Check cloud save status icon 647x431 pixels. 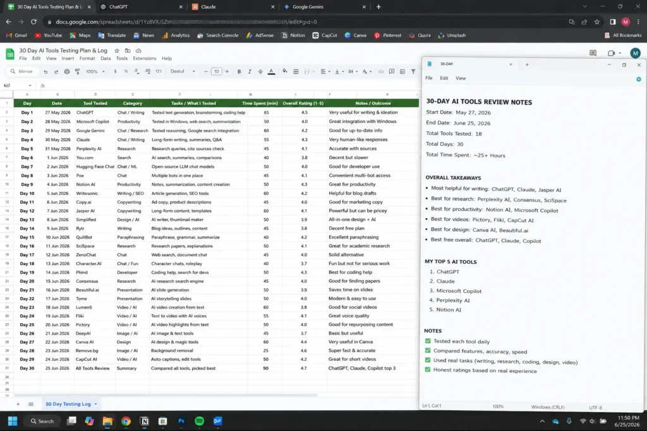pos(138,50)
